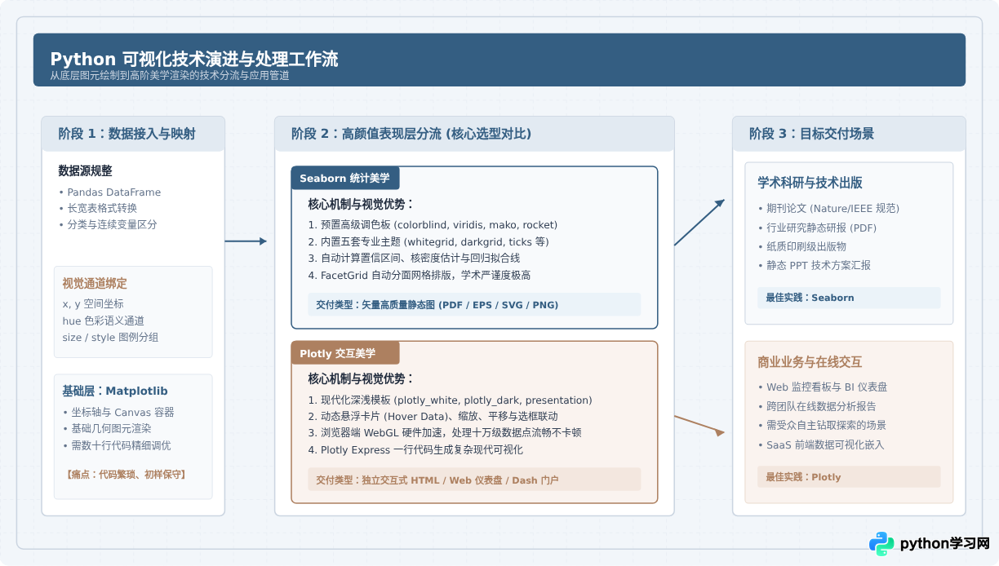Click 'SaaS 前端数据可视化嵌入' bullet

(820, 444)
